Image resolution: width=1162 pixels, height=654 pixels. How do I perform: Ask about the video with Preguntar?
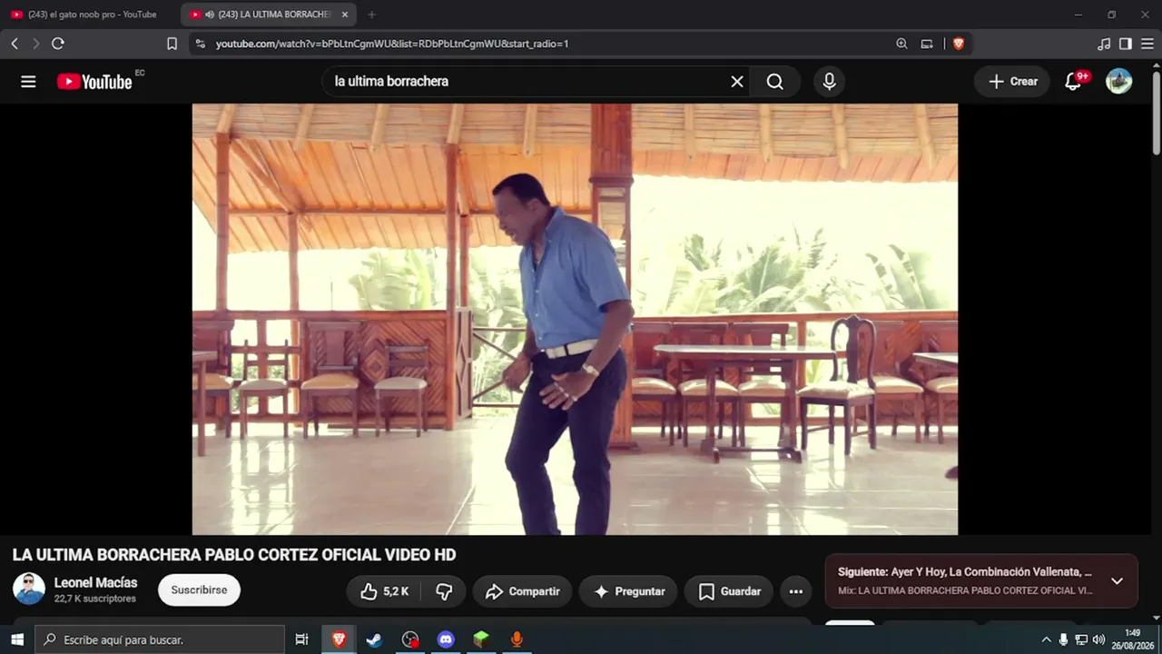click(628, 591)
